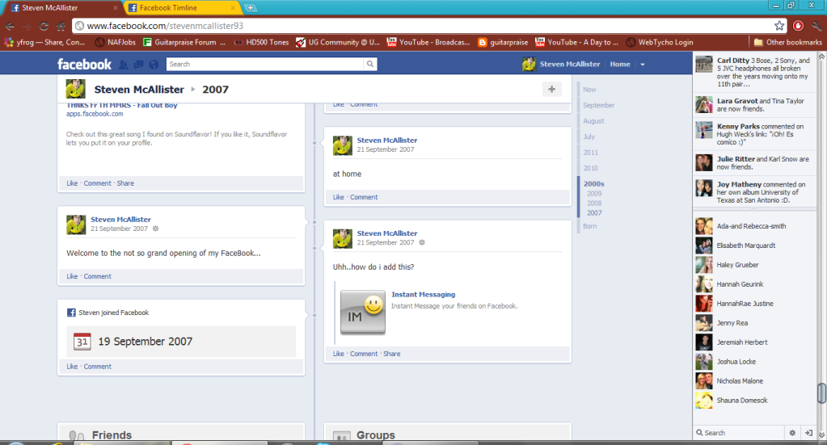Open the Instant Messaging link
This screenshot has height=445, width=827.
tap(423, 295)
